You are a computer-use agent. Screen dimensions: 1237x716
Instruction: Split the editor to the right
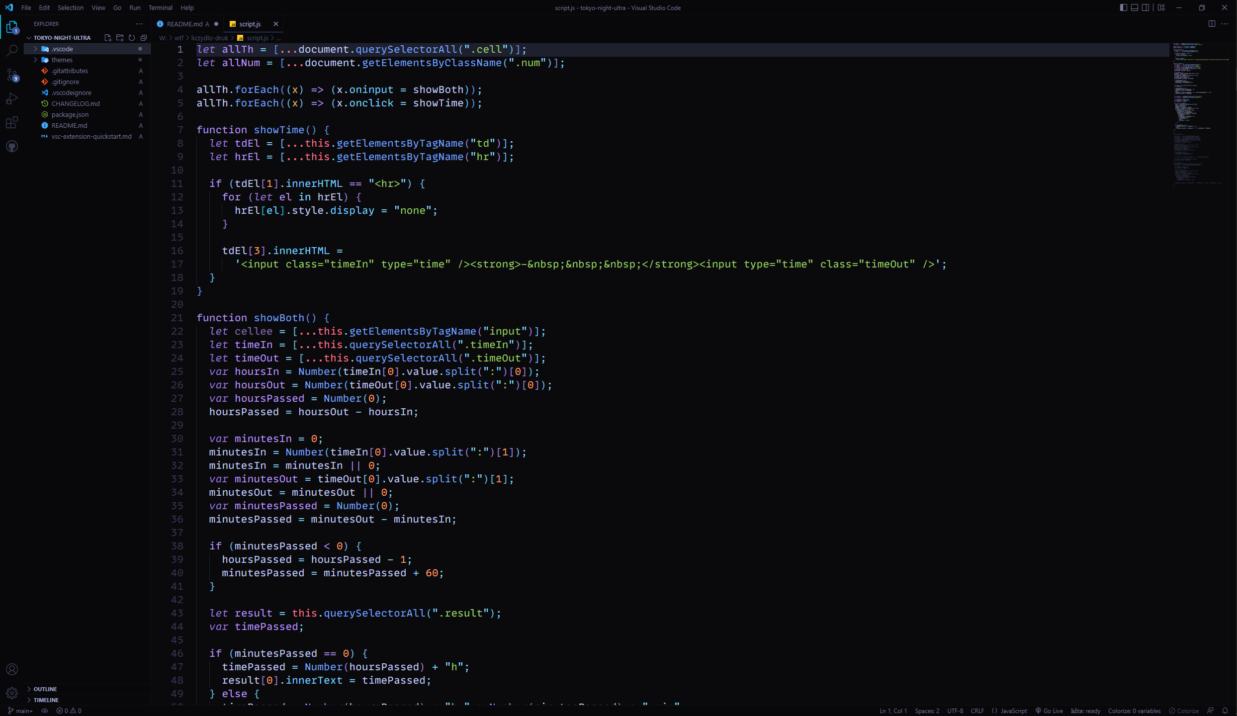coord(1212,24)
